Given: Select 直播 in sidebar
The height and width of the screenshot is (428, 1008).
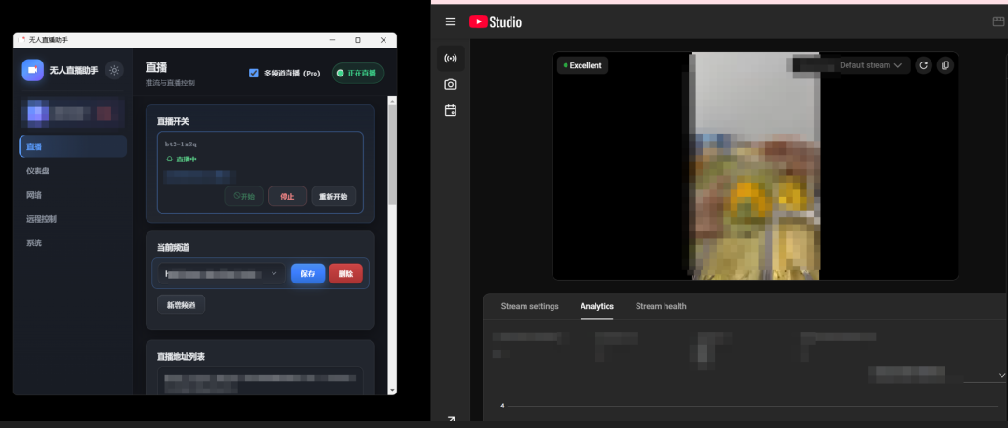Looking at the screenshot, I should click(74, 146).
